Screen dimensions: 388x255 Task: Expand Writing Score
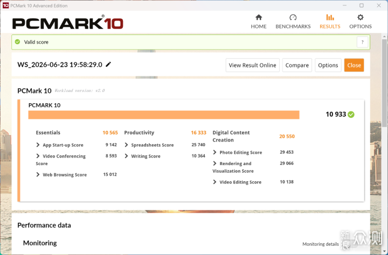pyautogui.click(x=126, y=156)
